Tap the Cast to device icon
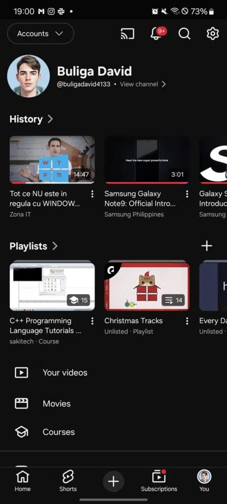The height and width of the screenshot is (504, 227). [128, 34]
